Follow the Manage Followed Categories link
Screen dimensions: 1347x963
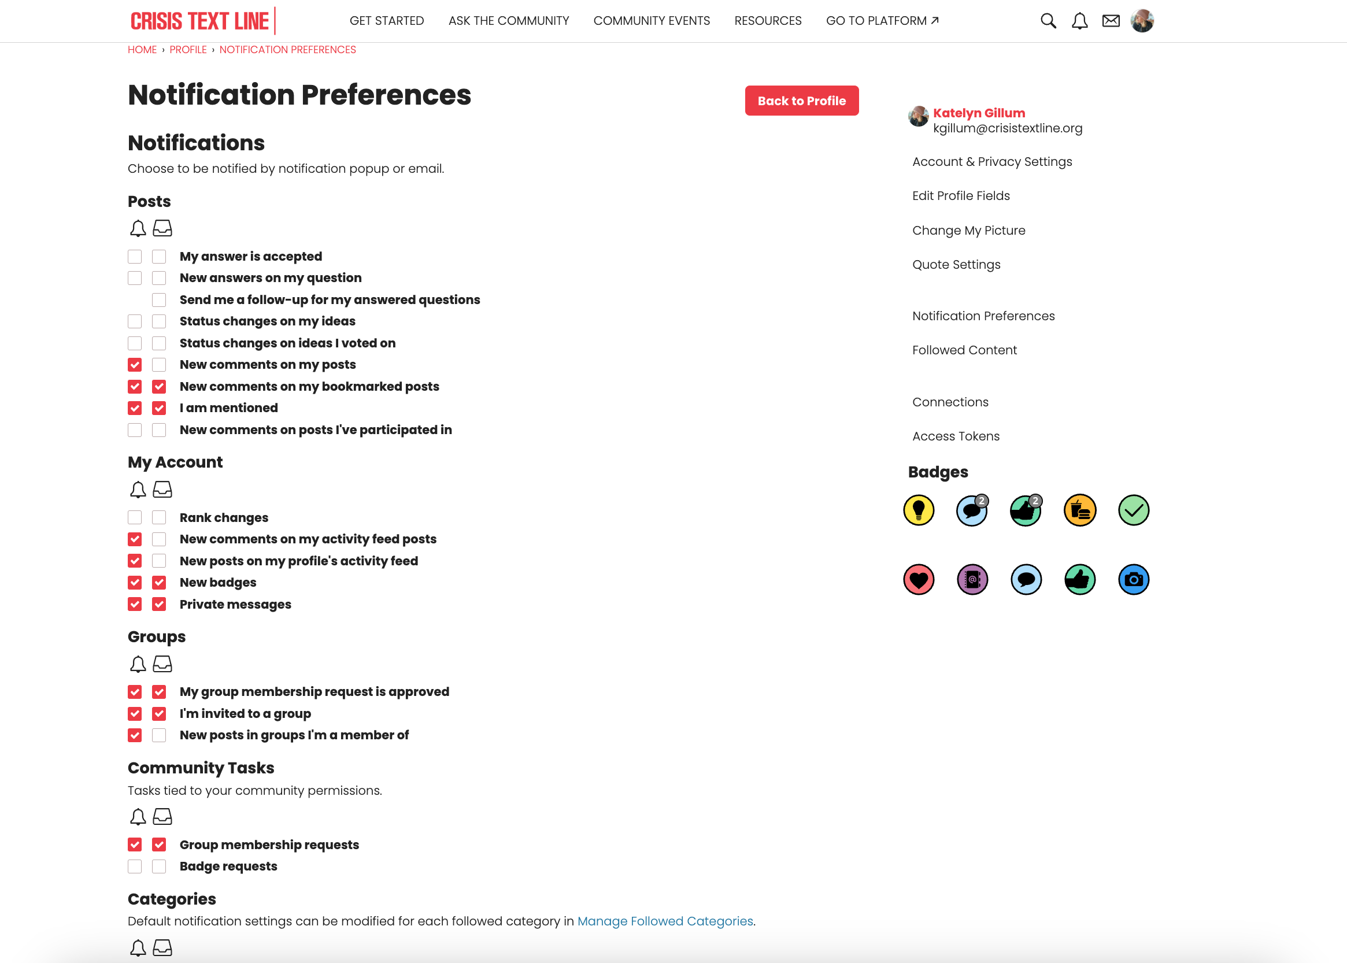pyautogui.click(x=665, y=921)
